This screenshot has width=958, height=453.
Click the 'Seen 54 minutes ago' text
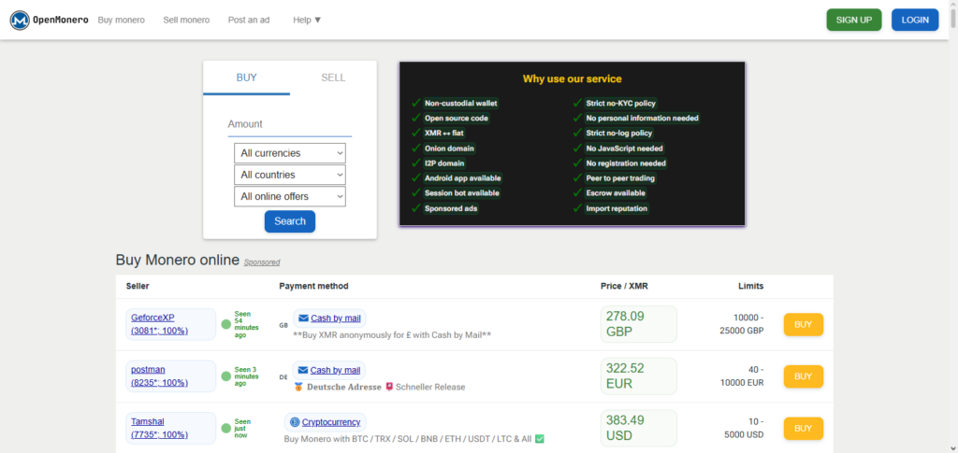coord(246,324)
